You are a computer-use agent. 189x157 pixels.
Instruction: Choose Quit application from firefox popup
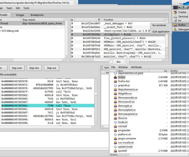161,32
